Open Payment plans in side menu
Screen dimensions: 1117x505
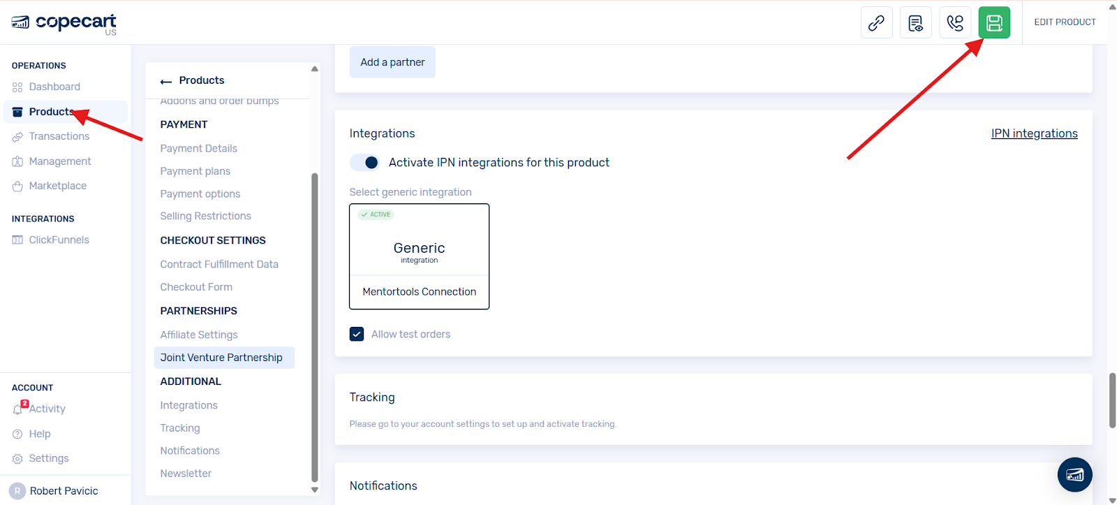[195, 171]
